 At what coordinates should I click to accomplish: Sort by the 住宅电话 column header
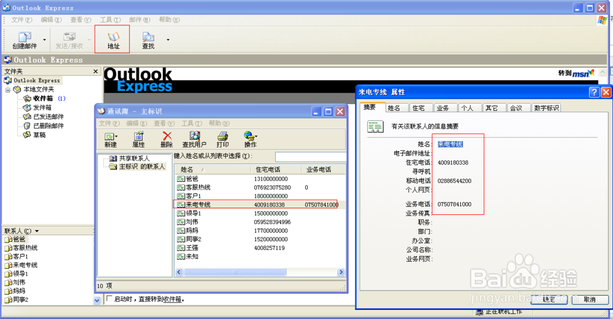point(276,170)
